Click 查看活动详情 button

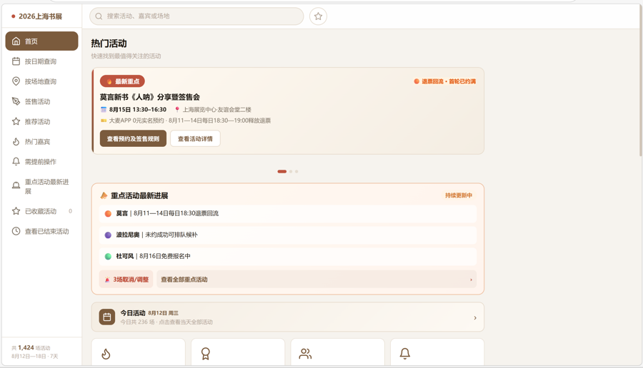click(x=195, y=138)
